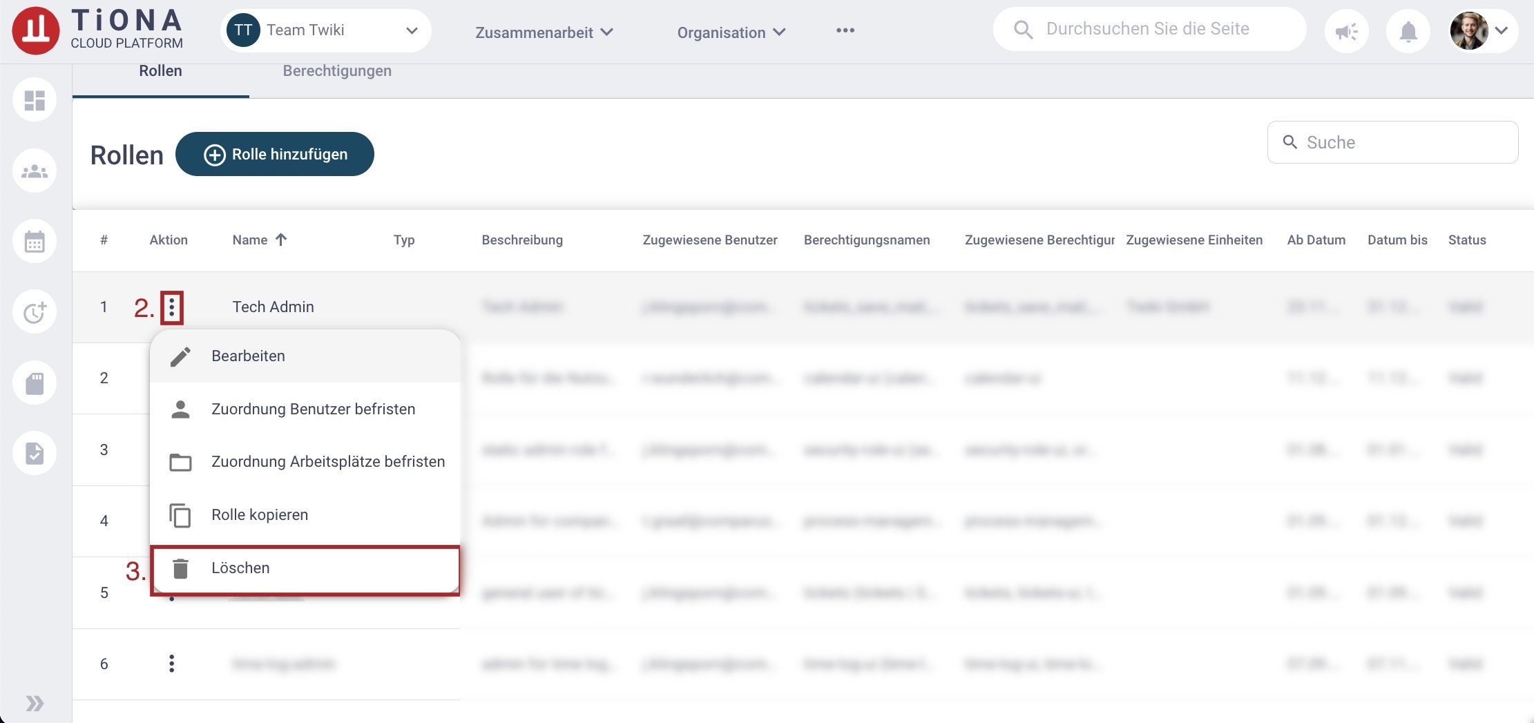Open action menu for row 6
The height and width of the screenshot is (723, 1534).
[x=172, y=664]
